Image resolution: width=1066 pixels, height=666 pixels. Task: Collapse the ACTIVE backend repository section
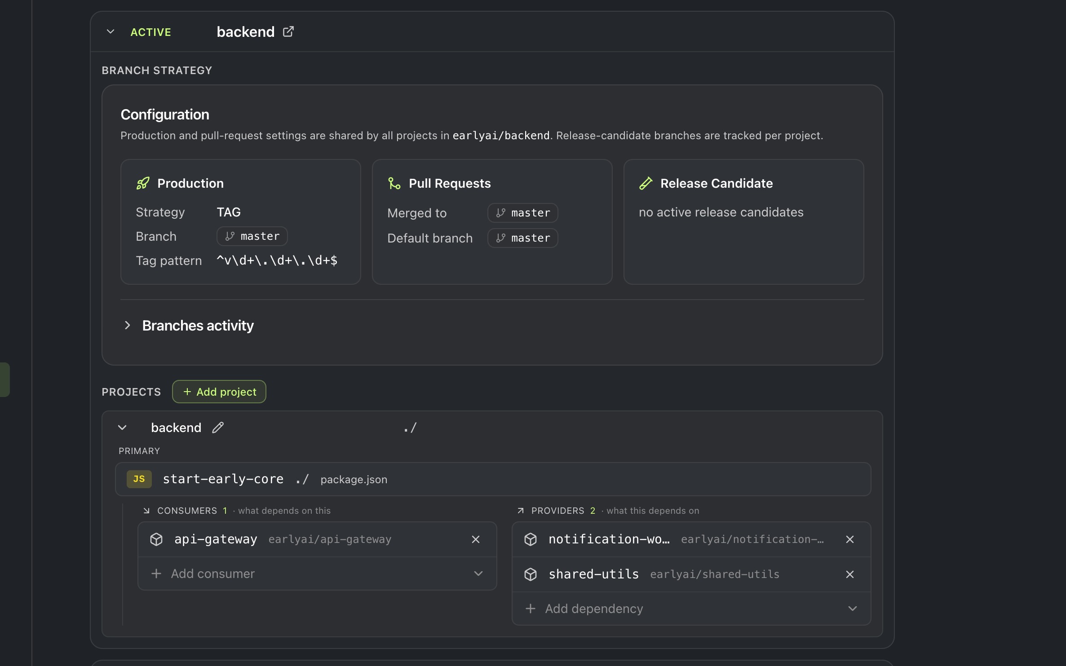pos(111,32)
